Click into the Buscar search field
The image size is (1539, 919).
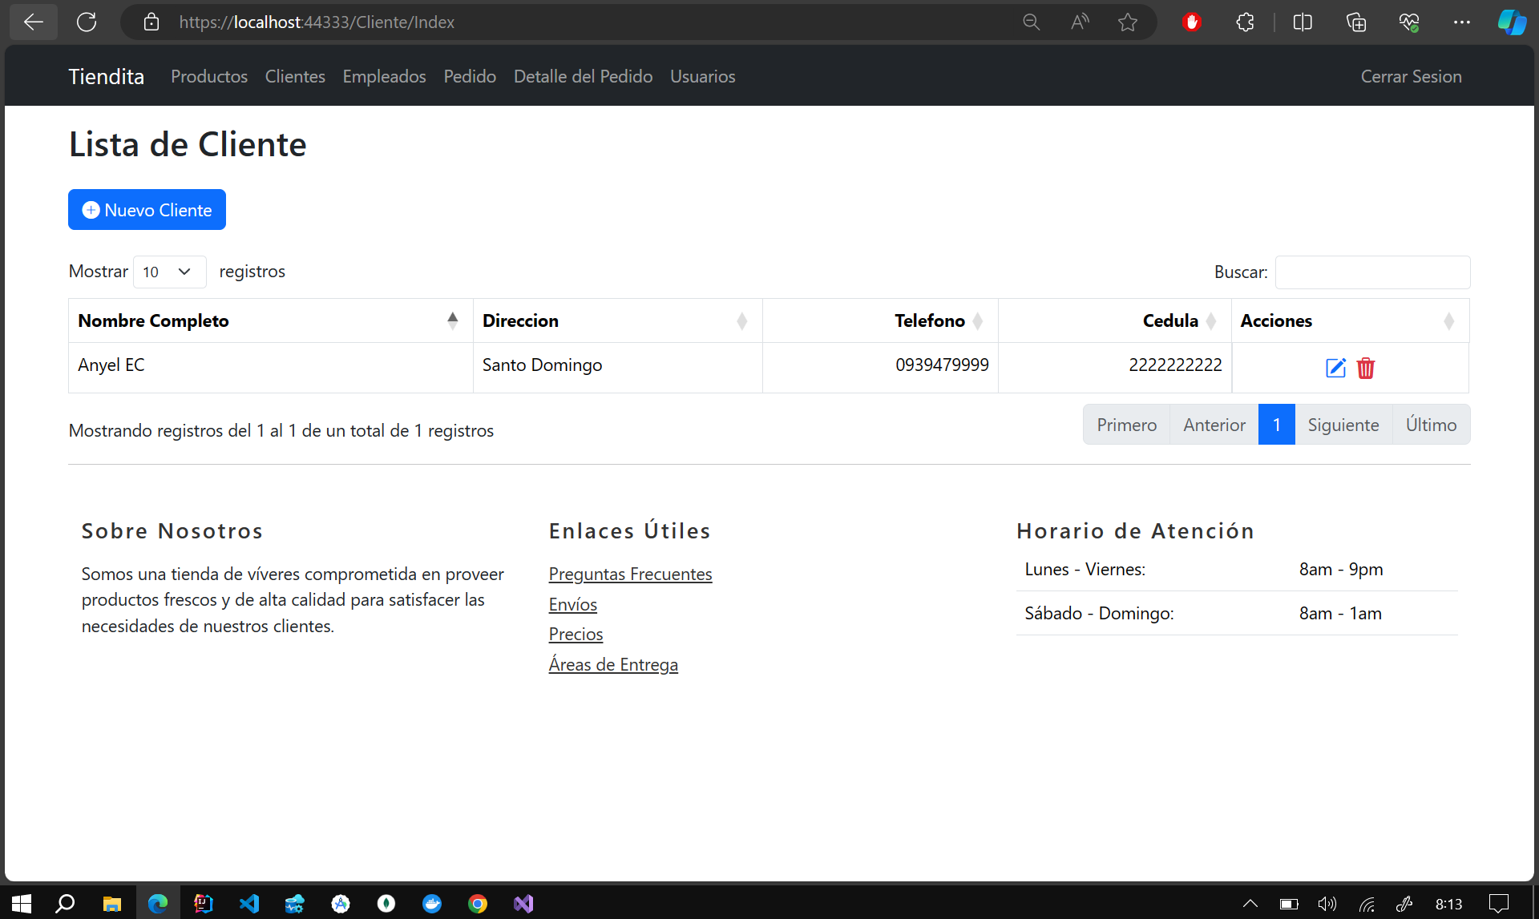(x=1372, y=272)
